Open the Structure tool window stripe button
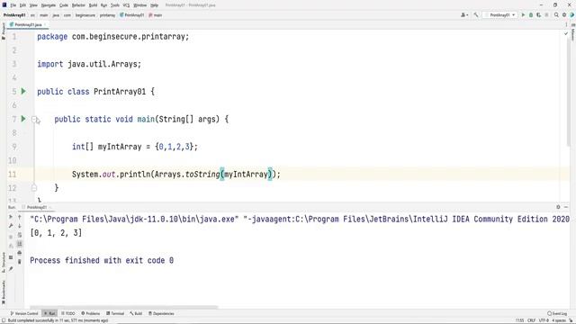The width and height of the screenshot is (576, 324). coord(4,262)
